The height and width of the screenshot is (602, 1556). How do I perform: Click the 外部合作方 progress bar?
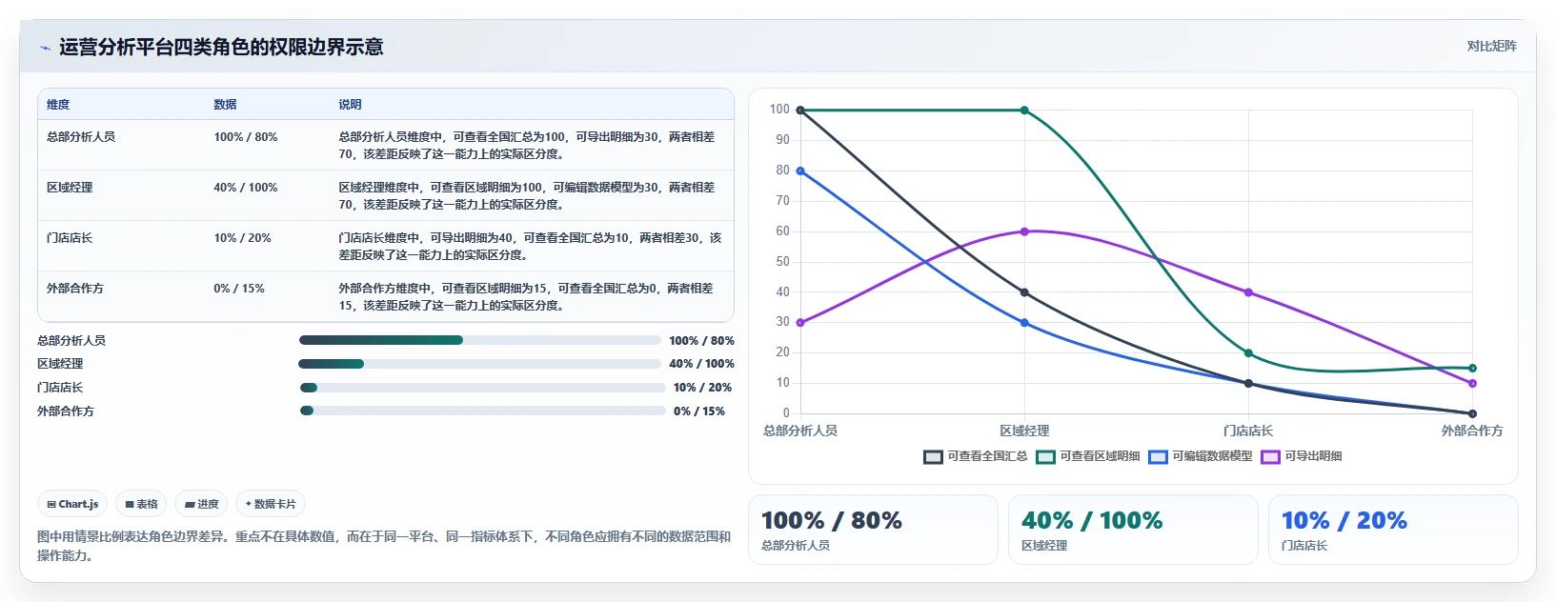click(x=482, y=411)
